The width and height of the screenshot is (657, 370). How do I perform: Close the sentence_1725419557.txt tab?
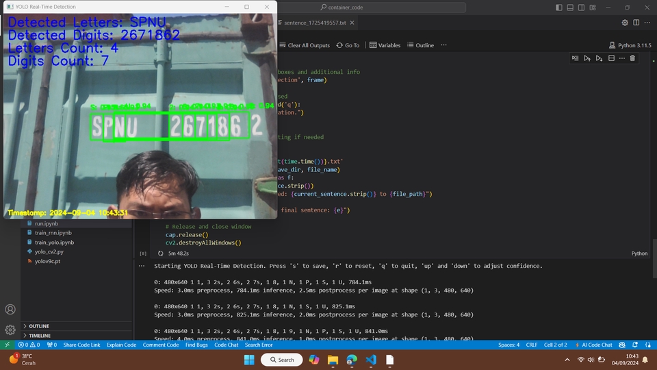[x=352, y=23]
